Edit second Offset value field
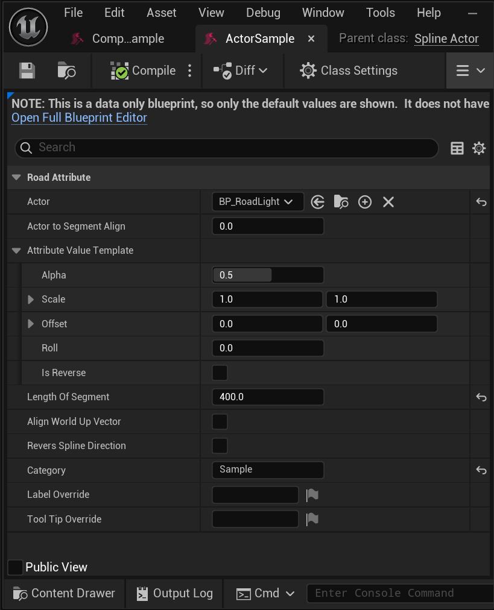This screenshot has width=494, height=610. [381, 324]
